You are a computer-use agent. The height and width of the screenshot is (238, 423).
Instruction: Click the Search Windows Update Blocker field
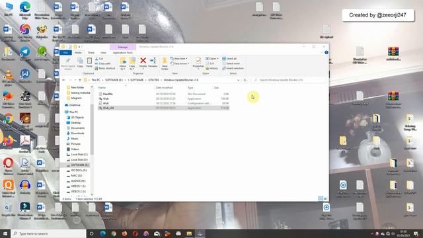tap(288, 80)
